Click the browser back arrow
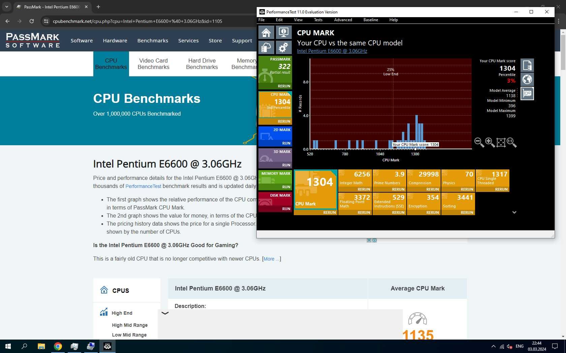The width and height of the screenshot is (566, 353). (x=7, y=21)
